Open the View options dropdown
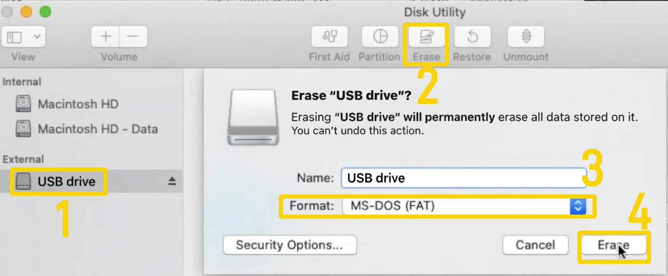The height and width of the screenshot is (276, 668). (24, 37)
